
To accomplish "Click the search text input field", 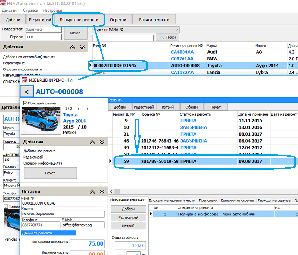I will click(123, 38).
